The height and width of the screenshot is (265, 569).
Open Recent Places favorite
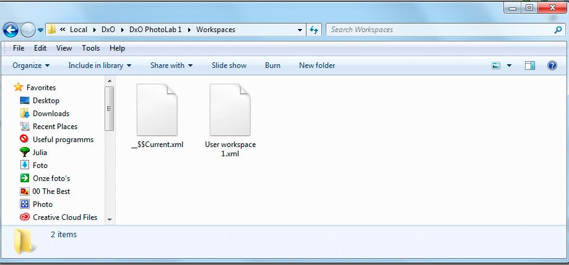pyautogui.click(x=55, y=127)
